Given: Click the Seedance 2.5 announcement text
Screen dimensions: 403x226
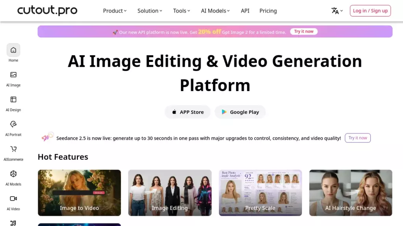Looking at the screenshot, I should coord(198,139).
